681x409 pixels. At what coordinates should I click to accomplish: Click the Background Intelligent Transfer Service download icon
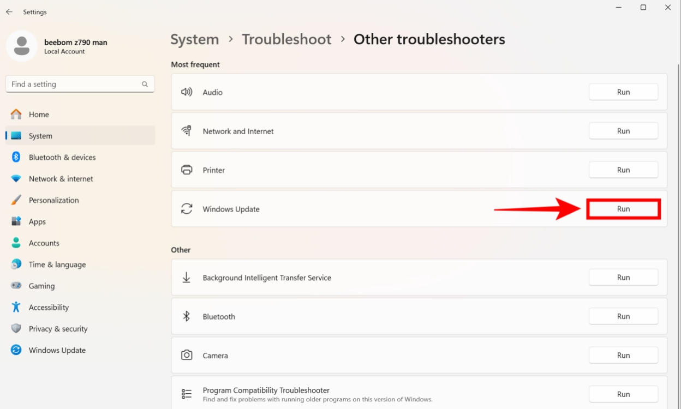click(186, 277)
